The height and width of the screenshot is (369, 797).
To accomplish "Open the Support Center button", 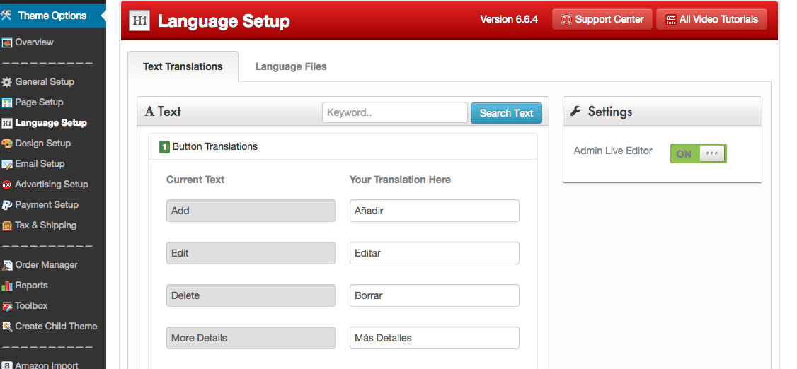I will pos(602,20).
